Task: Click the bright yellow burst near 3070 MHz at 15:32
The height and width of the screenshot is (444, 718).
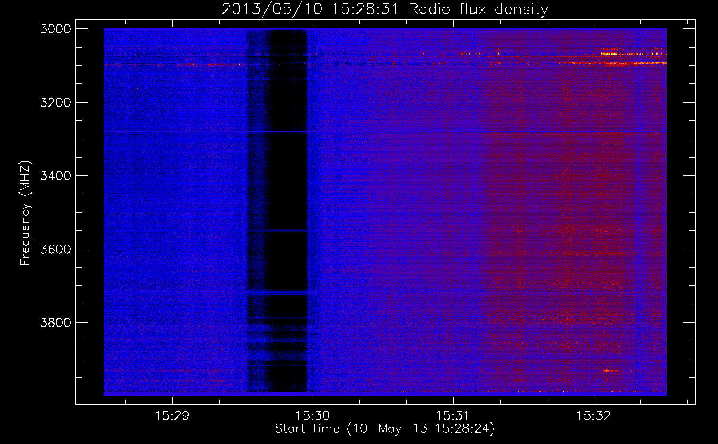Action: [x=610, y=54]
